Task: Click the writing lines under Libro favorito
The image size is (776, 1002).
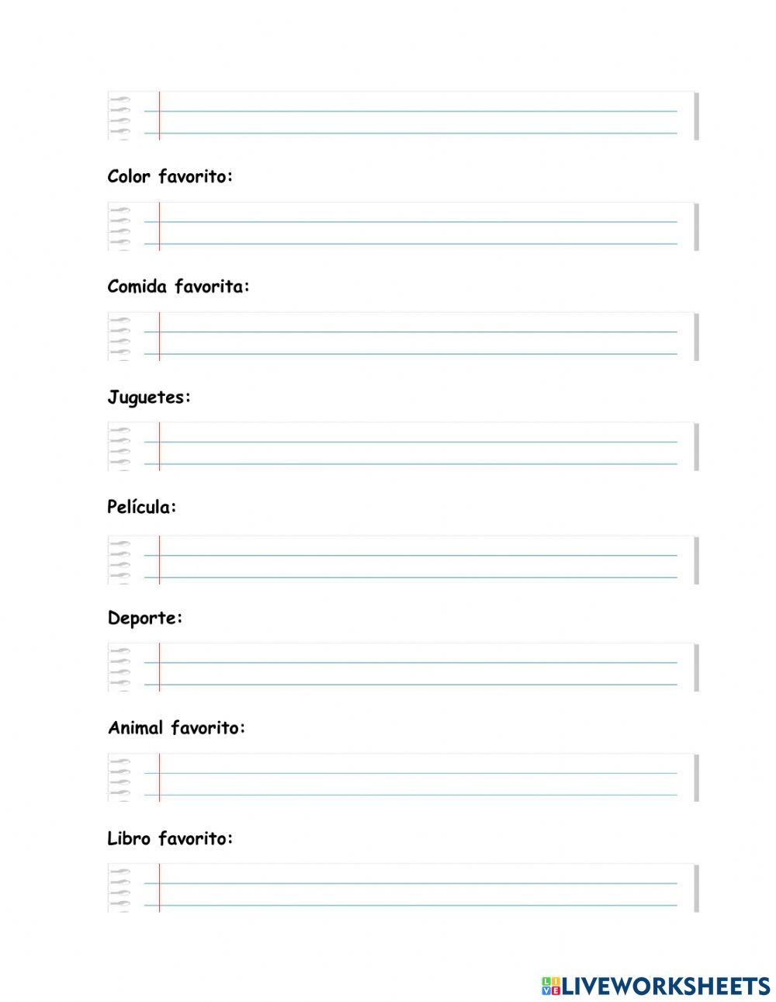Action: (419, 888)
